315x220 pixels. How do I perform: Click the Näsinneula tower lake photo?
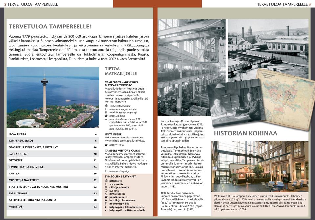(x=53, y=98)
